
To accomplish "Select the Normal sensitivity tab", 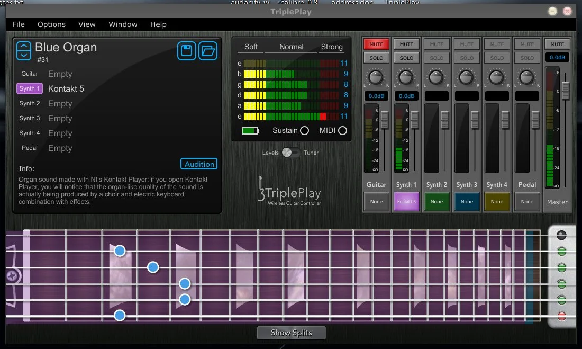I will pos(292,47).
